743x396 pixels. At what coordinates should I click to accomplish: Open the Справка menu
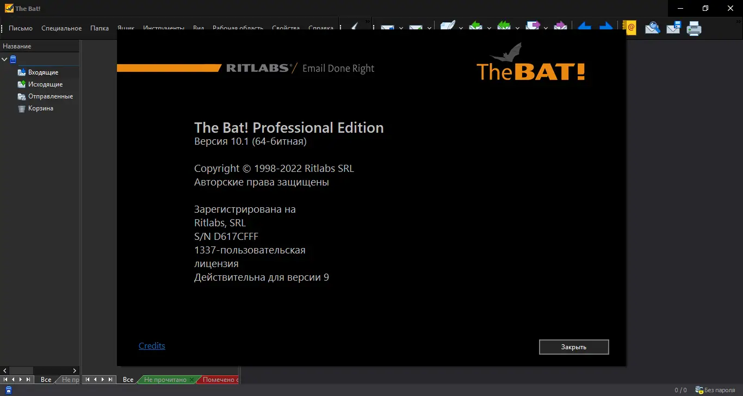pyautogui.click(x=321, y=28)
